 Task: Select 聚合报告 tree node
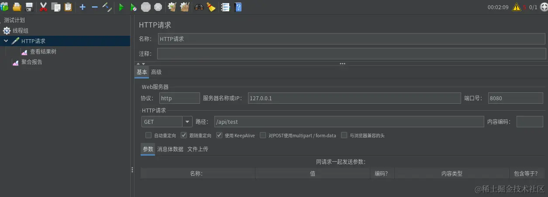[32, 62]
